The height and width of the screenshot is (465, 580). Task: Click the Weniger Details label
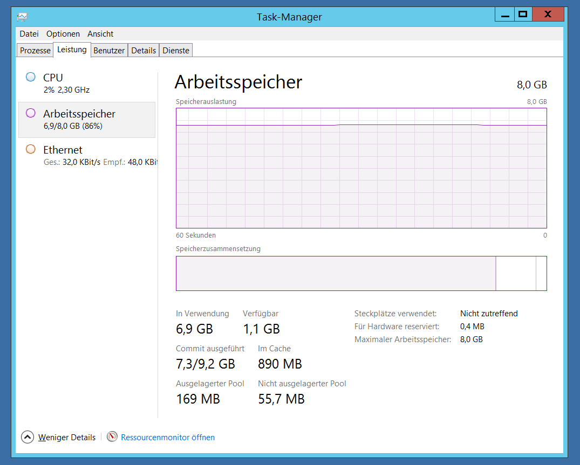pos(67,438)
